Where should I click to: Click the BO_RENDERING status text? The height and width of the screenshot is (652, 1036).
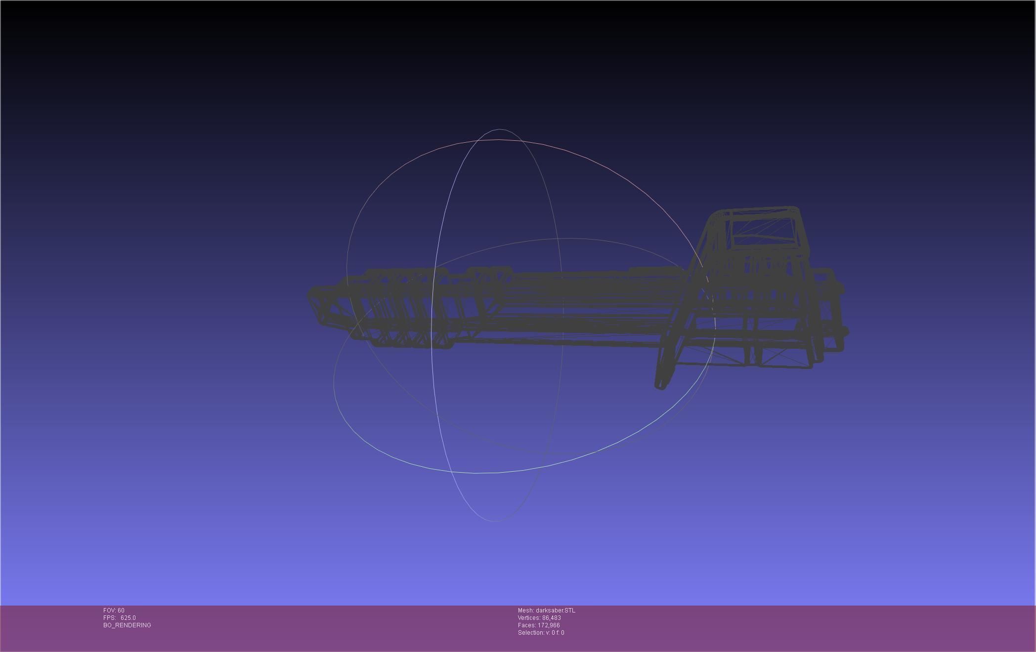127,625
